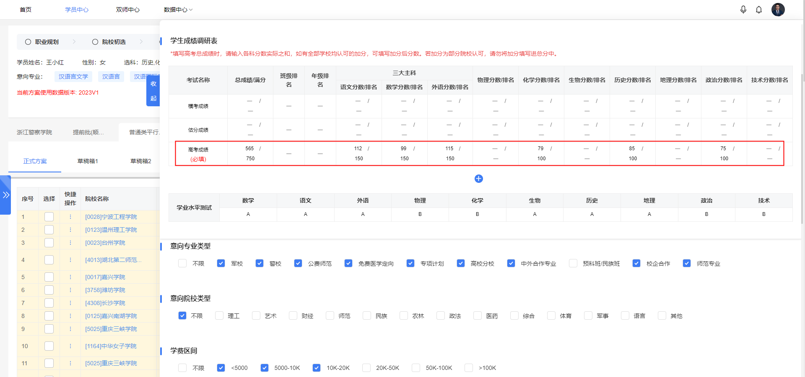The image size is (805, 377).
Task: Open quick actions for 宁波工程学院 row
Action: (70, 216)
